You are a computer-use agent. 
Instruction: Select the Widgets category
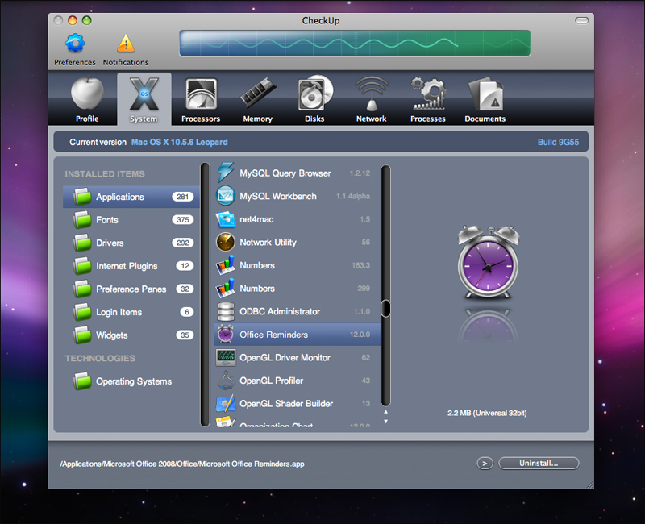tap(131, 335)
